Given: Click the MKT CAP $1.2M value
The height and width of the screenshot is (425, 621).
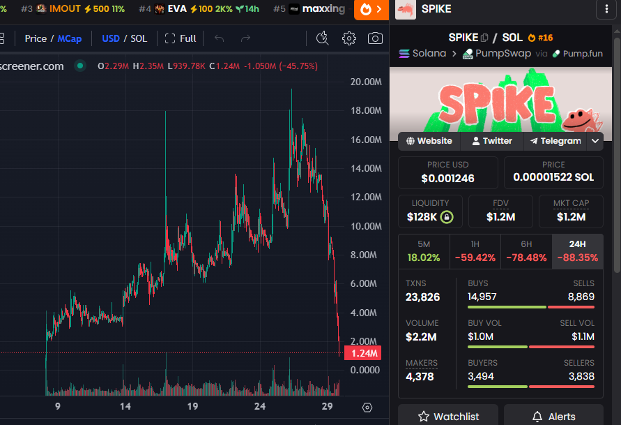Looking at the screenshot, I should coord(571,217).
